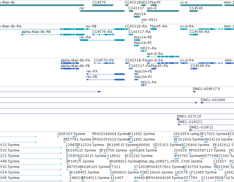Image resolution: width=234 pixels, height=182 pixels.
Task: Click the 411467 EST label
Action: tap(117, 178)
